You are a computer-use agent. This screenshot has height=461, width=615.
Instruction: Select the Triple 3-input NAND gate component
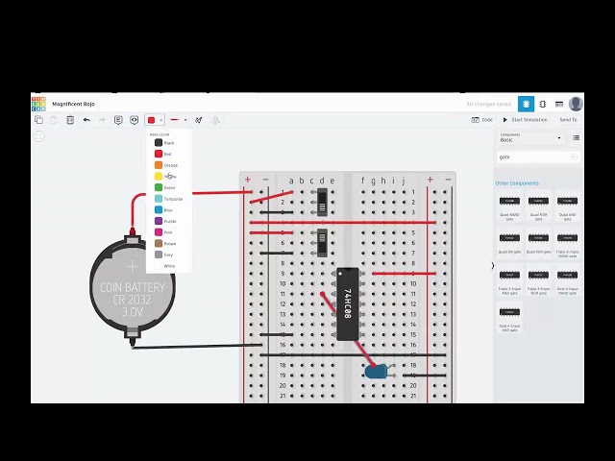click(567, 245)
